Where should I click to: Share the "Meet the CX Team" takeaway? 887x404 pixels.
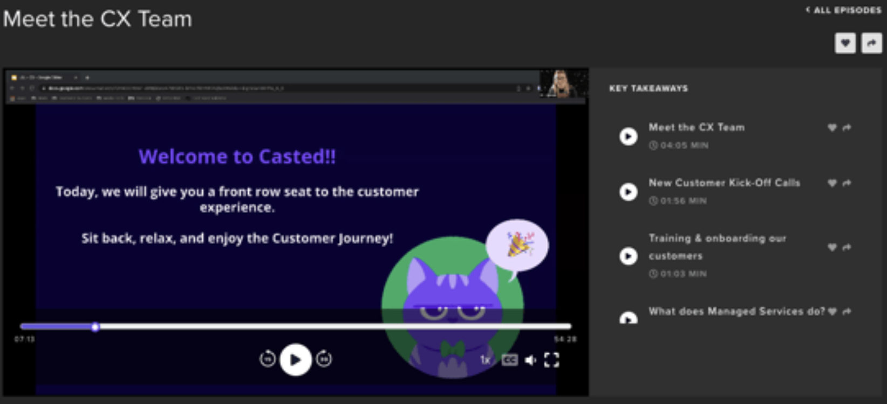(847, 128)
